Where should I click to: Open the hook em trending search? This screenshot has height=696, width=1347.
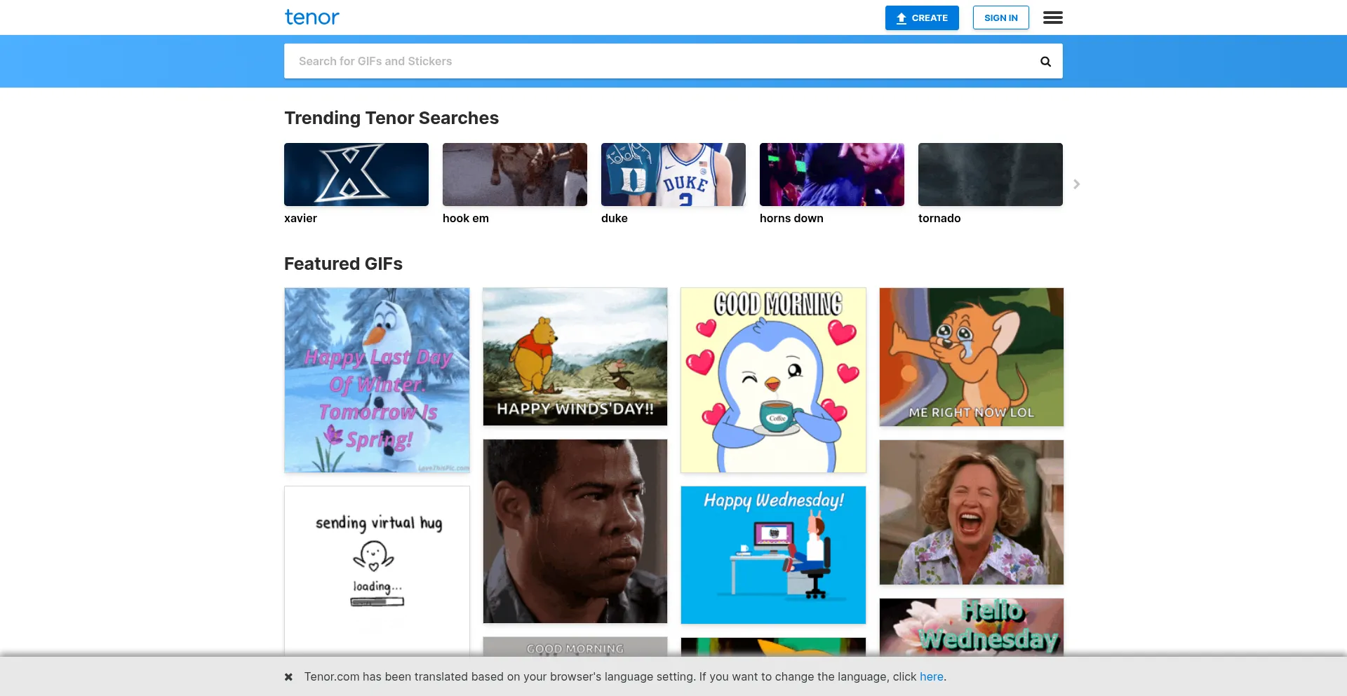514,175
